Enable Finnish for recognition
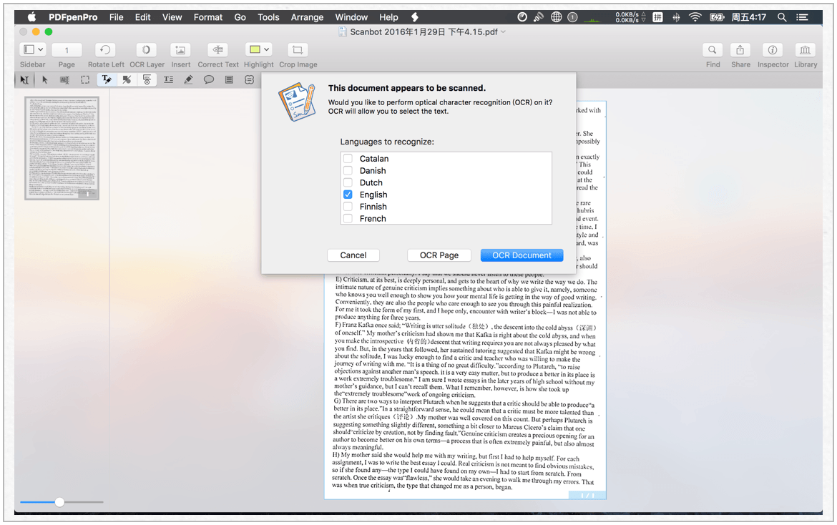Viewport: 837px width, 525px height. (x=348, y=207)
